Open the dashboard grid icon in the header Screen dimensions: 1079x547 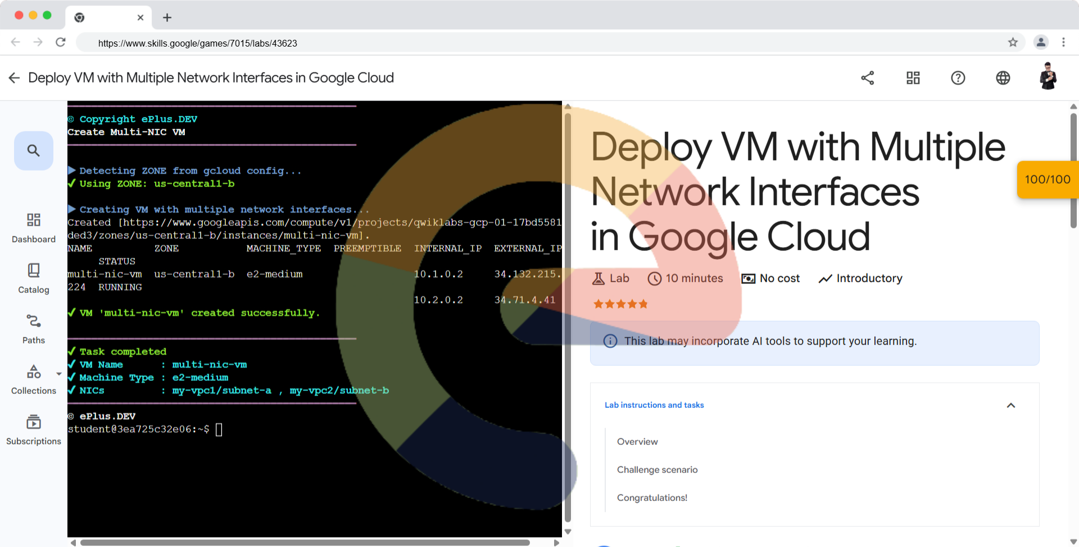(x=913, y=78)
